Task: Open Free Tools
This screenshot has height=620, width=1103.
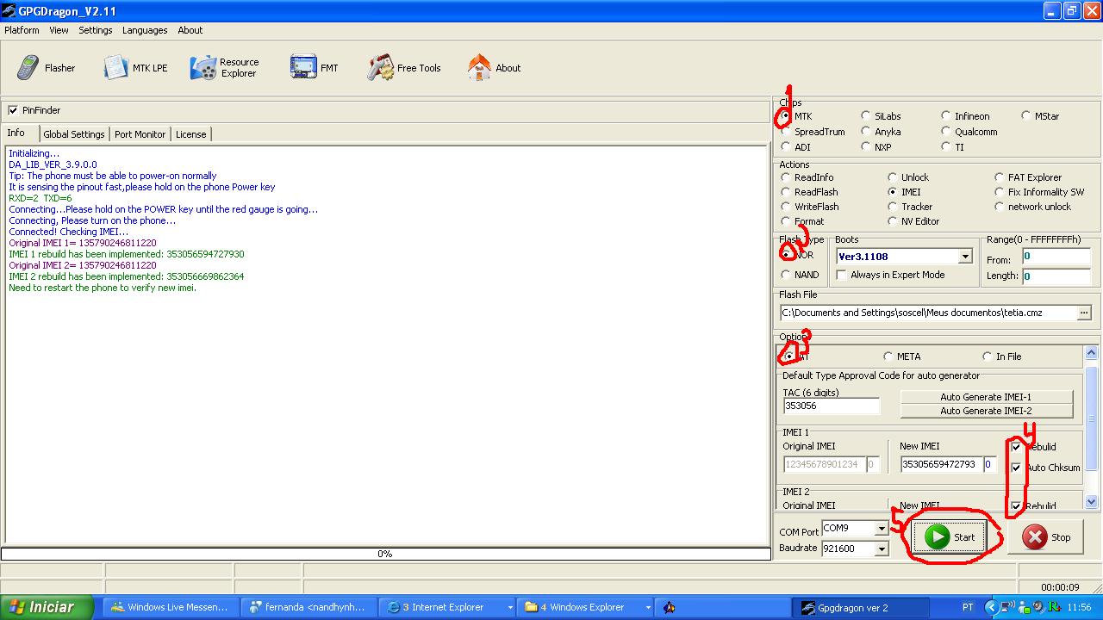Action: (x=403, y=67)
